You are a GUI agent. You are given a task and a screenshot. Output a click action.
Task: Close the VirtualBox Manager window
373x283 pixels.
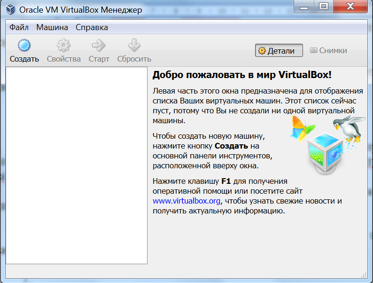[x=350, y=7]
